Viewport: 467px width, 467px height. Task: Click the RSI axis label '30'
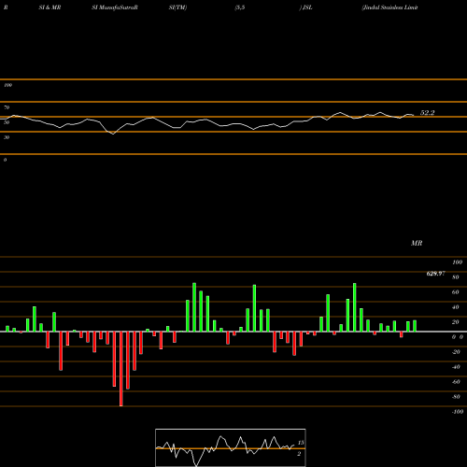[x=7, y=137]
